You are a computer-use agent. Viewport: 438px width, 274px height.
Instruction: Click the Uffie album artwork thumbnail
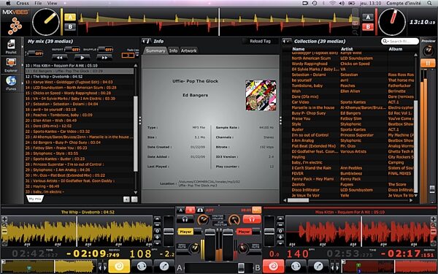click(261, 95)
